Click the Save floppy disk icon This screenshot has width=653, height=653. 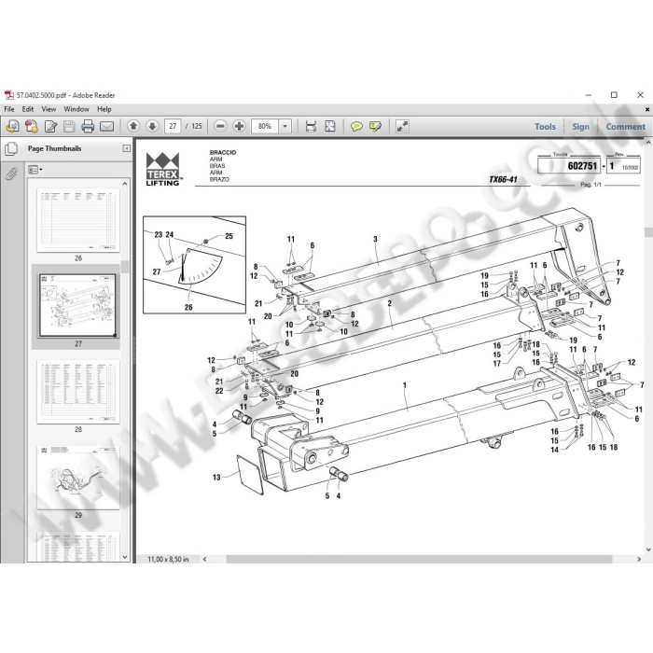pos(69,126)
